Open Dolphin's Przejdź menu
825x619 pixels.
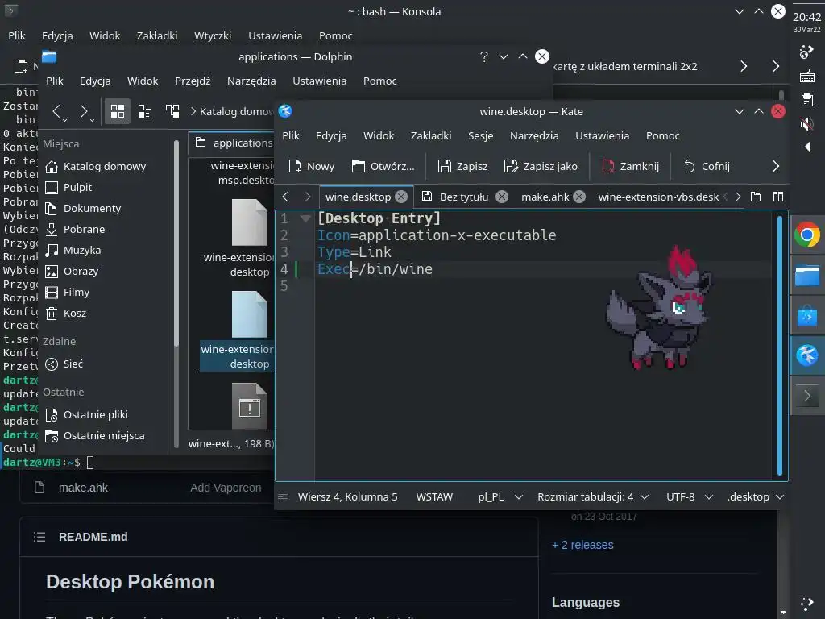[x=193, y=81]
